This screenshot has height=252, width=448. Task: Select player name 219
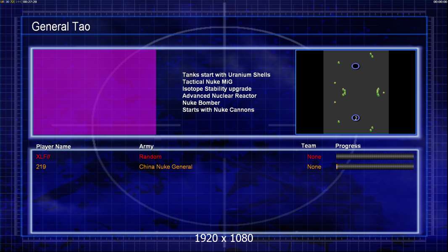pyautogui.click(x=41, y=167)
